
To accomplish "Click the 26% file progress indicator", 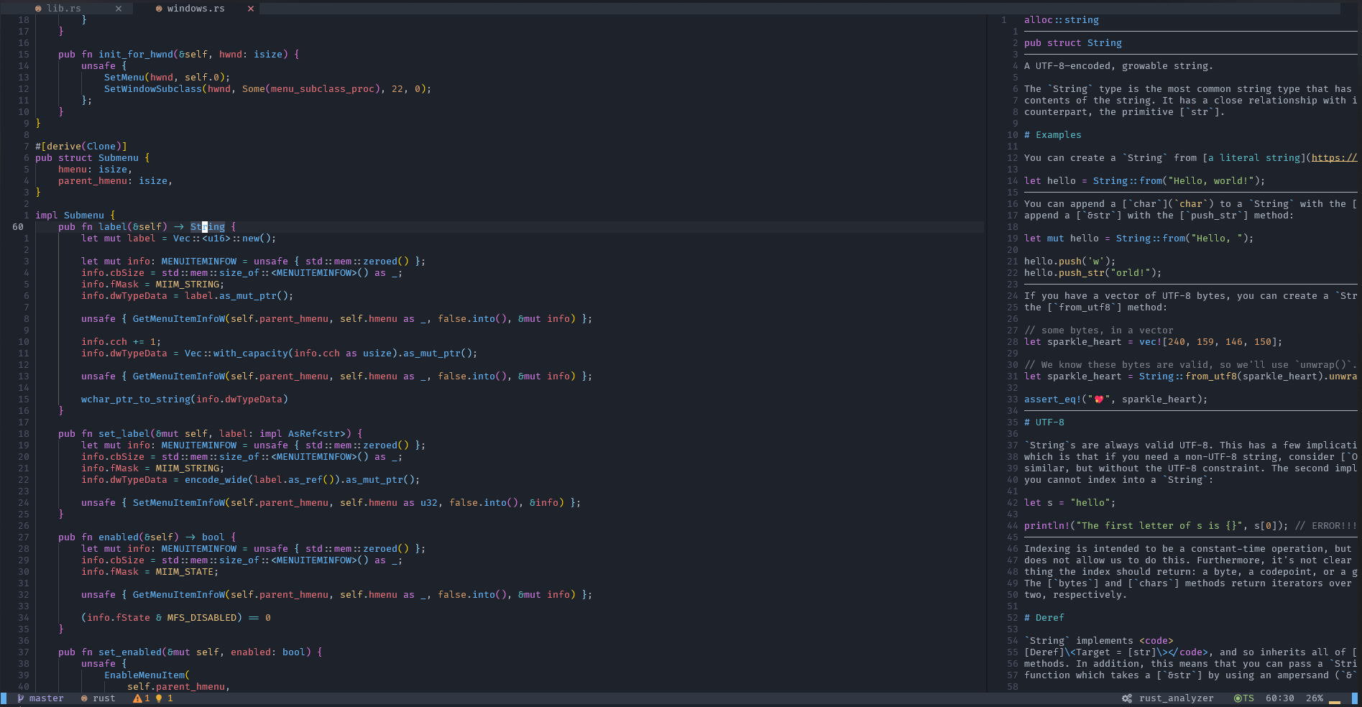I will [x=1314, y=698].
